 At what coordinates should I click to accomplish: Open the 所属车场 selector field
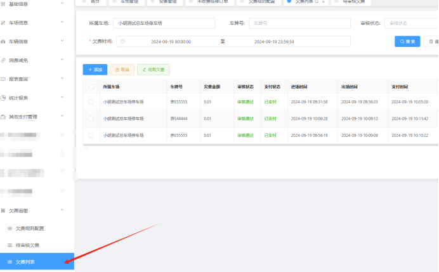tap(164, 23)
